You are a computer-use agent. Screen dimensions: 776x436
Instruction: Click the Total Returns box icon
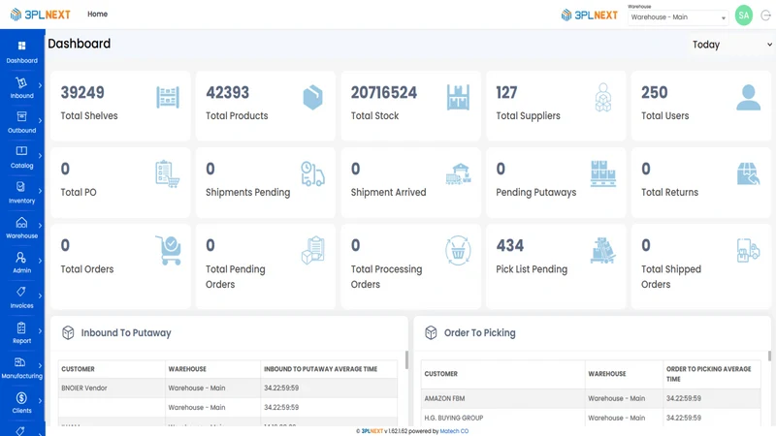pyautogui.click(x=748, y=174)
